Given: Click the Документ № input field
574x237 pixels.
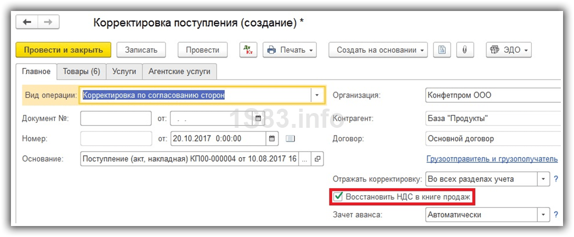Looking at the screenshot, I should tap(116, 119).
